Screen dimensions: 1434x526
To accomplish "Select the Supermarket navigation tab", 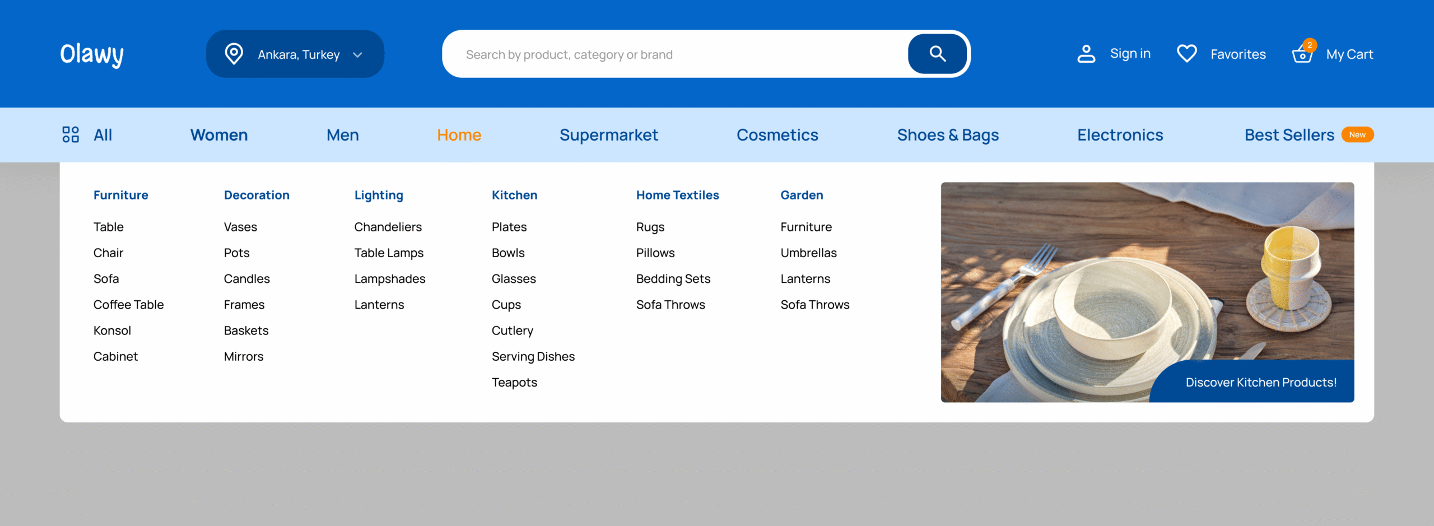I will coord(608,135).
